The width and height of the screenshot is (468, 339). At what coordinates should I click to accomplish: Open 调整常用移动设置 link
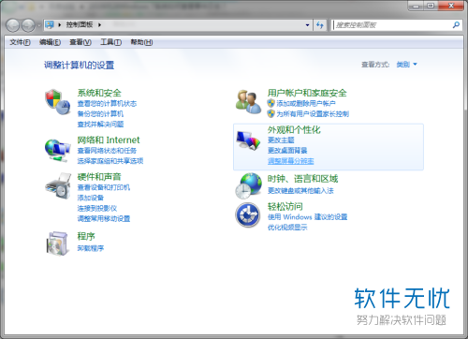pos(104,218)
